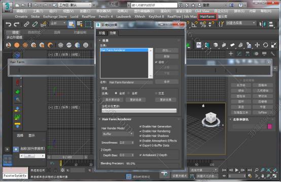Toggle the Spinner Snap icon
281x182 pixels.
211,24
